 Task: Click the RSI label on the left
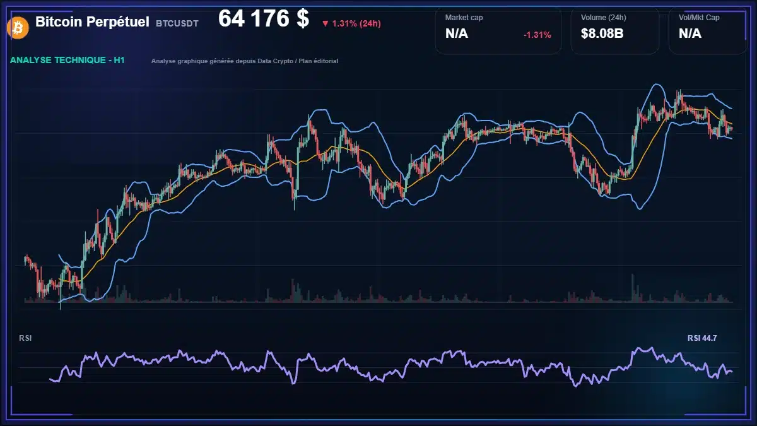click(25, 338)
